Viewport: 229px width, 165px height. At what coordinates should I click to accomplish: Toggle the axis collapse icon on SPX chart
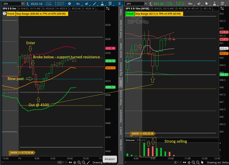(x=108, y=9)
